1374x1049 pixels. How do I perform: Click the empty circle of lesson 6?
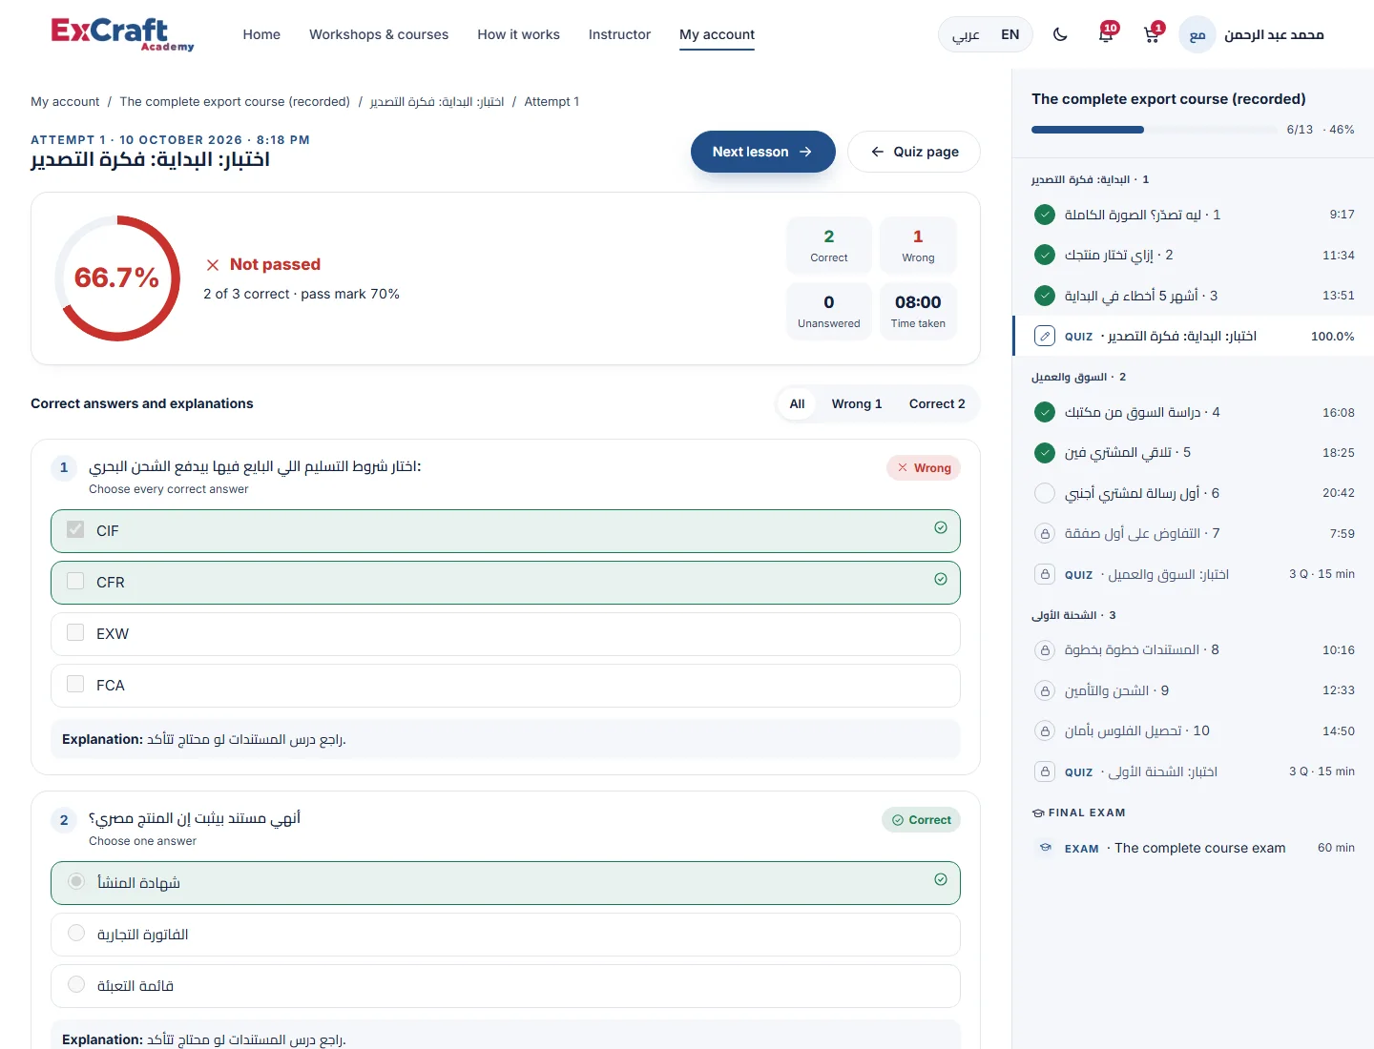[1045, 493]
